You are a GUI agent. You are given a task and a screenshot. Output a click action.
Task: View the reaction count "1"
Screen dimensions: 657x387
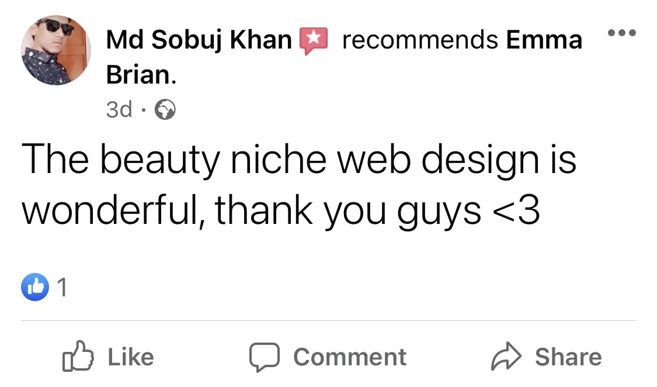pos(62,288)
